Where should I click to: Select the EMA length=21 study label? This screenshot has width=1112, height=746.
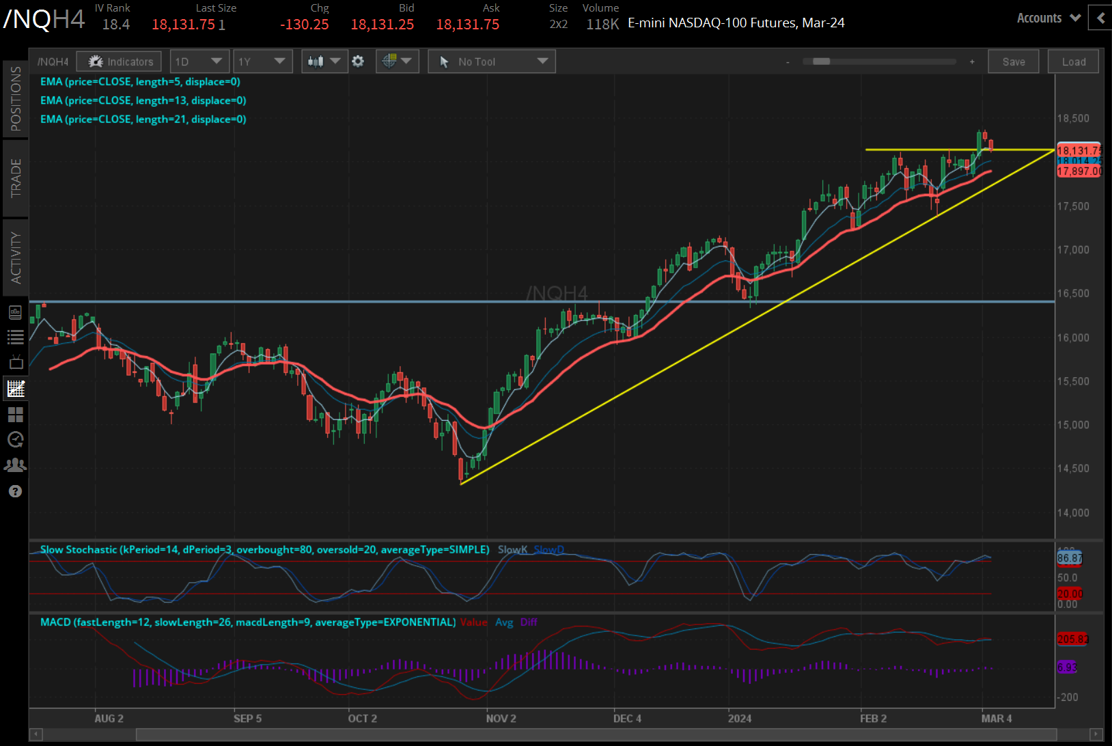(143, 120)
